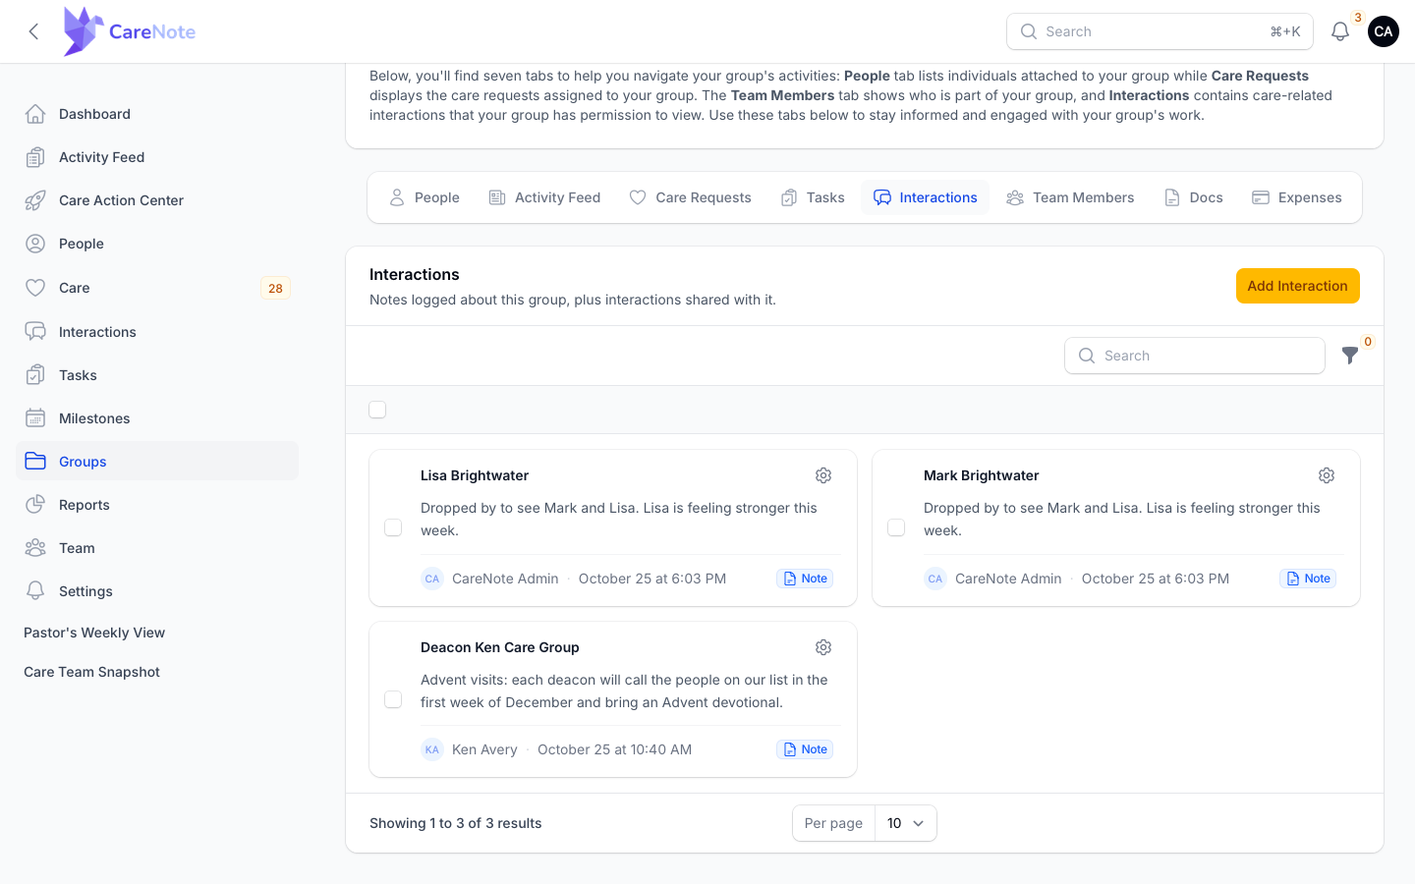Open settings gear on Mark Brightwater card
The image size is (1415, 884).
[1327, 475]
